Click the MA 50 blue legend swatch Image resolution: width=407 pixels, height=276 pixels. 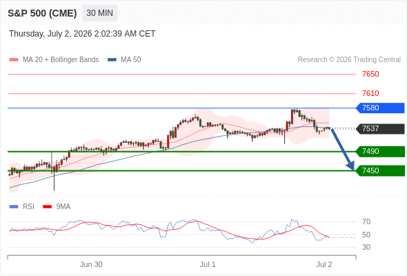112,60
